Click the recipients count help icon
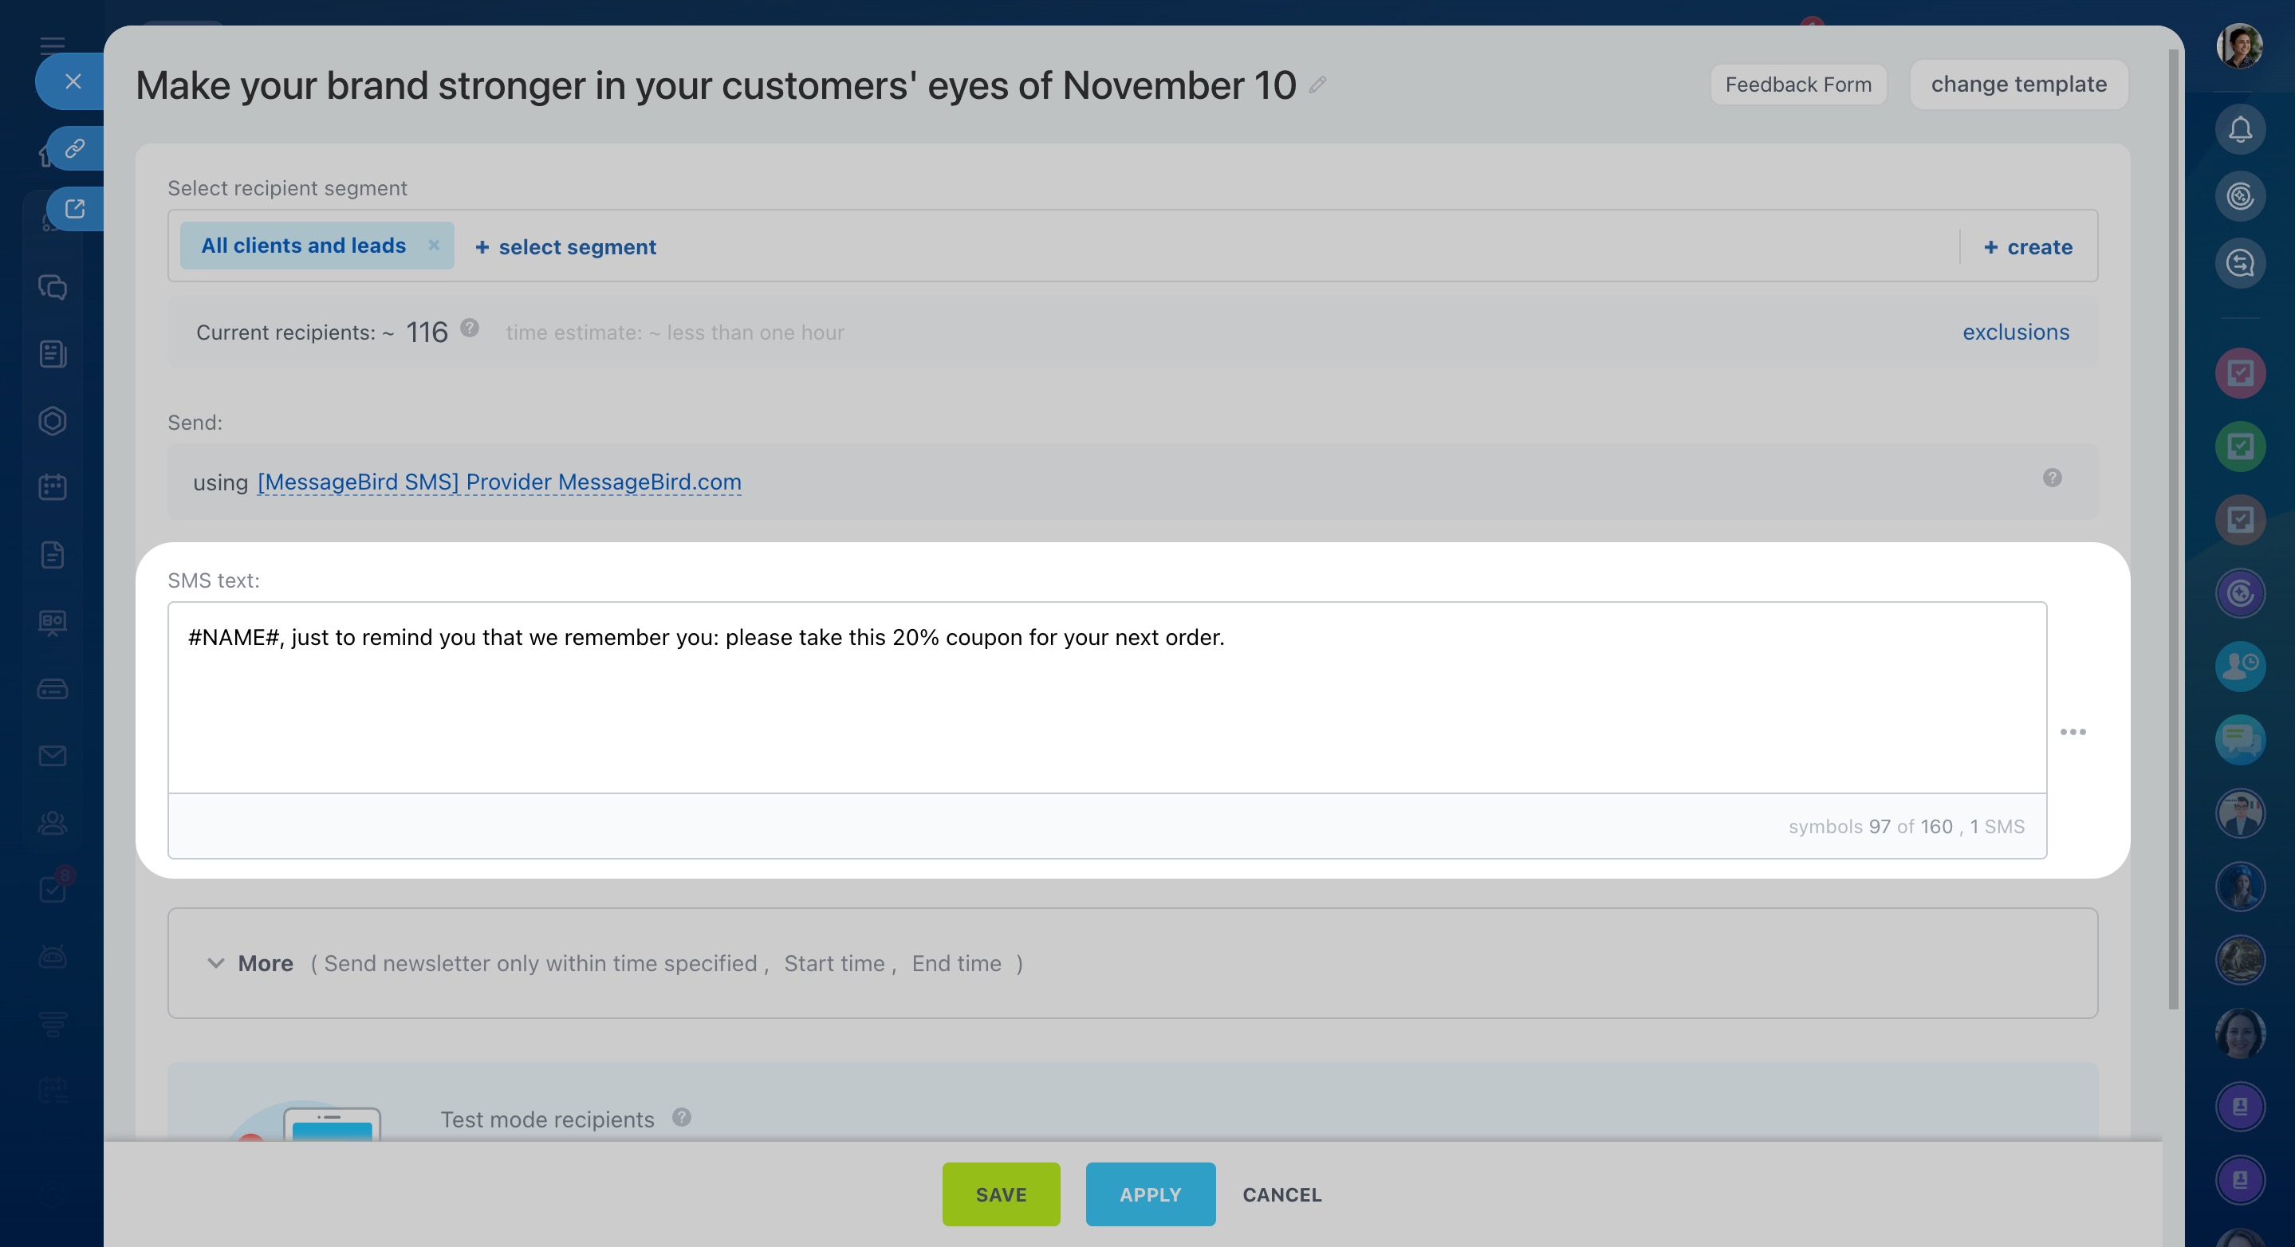2295x1247 pixels. coord(470,328)
